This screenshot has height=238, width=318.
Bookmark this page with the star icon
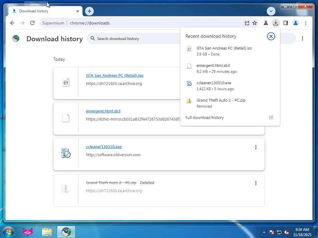[255, 23]
